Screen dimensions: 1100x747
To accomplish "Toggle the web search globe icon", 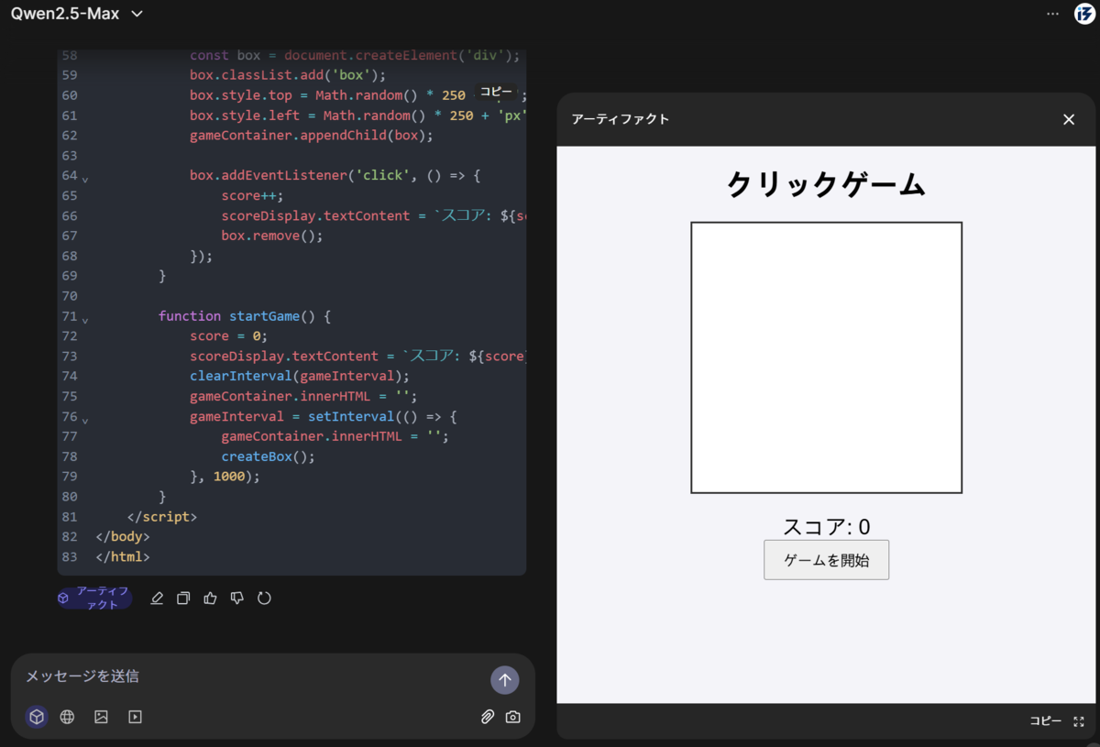I will point(68,717).
